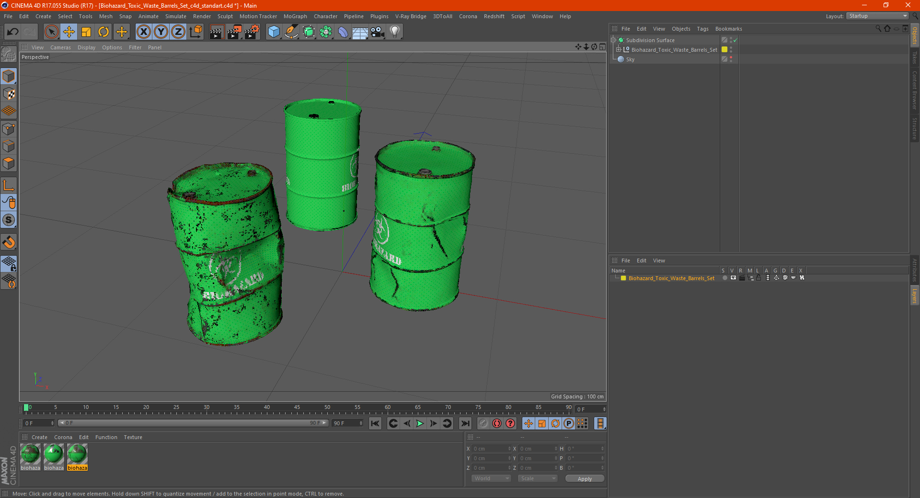This screenshot has height=498, width=920.
Task: Toggle layer Lock icon
Action: [x=759, y=278]
